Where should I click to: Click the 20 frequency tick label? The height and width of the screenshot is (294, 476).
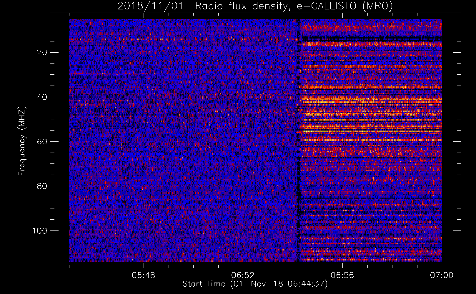(x=42, y=53)
